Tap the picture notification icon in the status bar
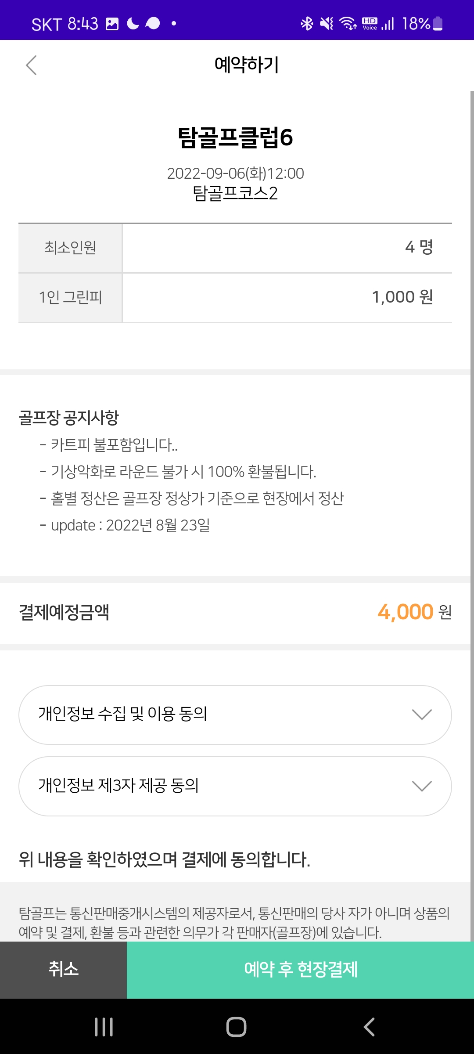The image size is (474, 1054). tap(112, 24)
